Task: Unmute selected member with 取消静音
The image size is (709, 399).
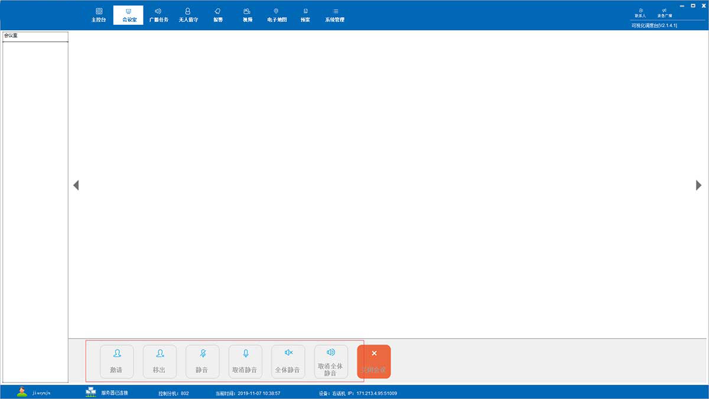Action: pos(245,361)
